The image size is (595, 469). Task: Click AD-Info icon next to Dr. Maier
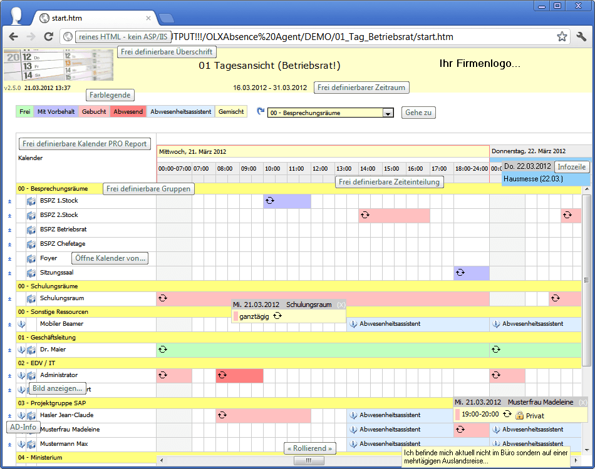pyautogui.click(x=21, y=350)
